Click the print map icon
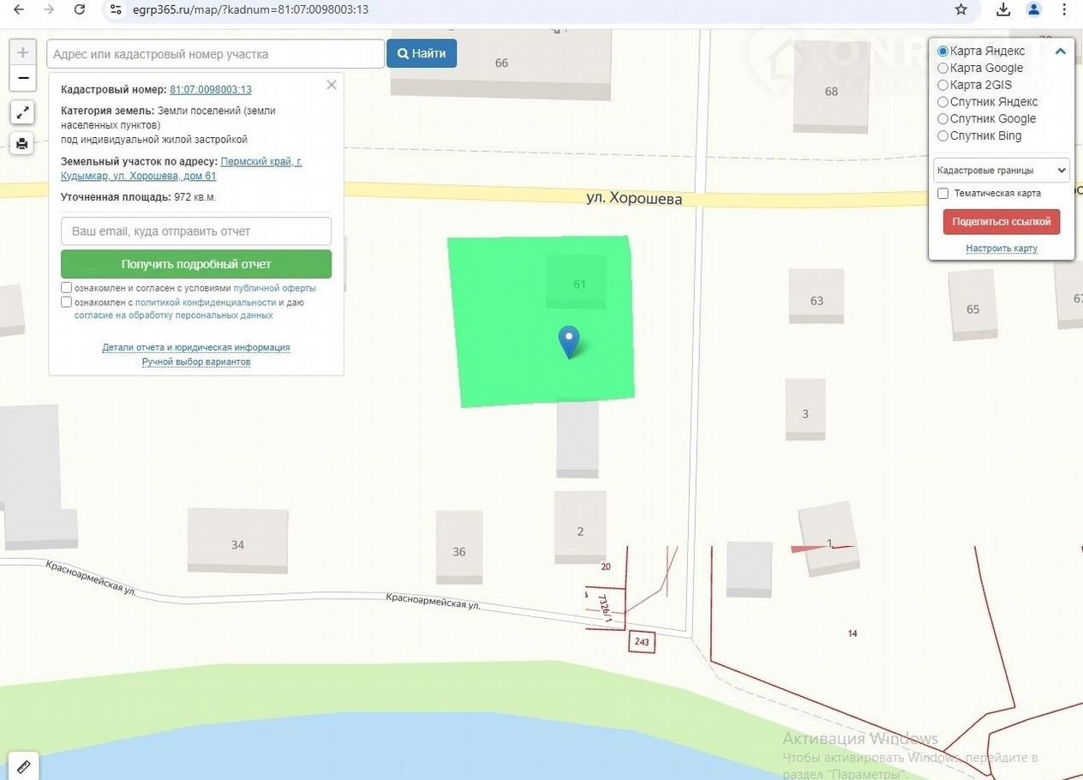 coord(22,143)
